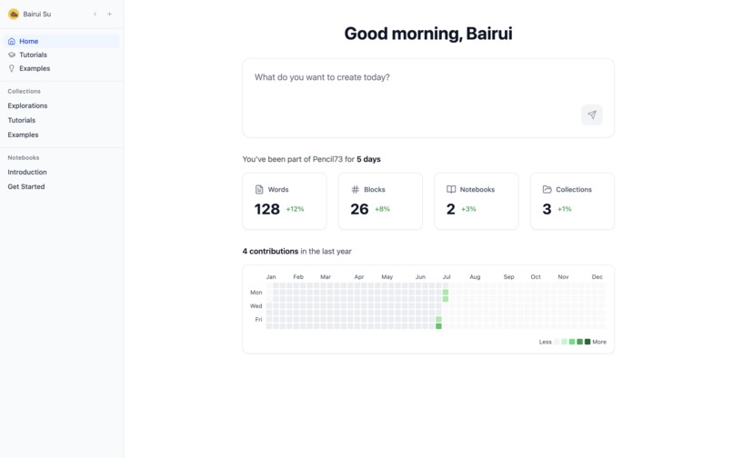The height and width of the screenshot is (458, 733).
Task: Collapse the sidebar with the left chevron
Action: [95, 15]
